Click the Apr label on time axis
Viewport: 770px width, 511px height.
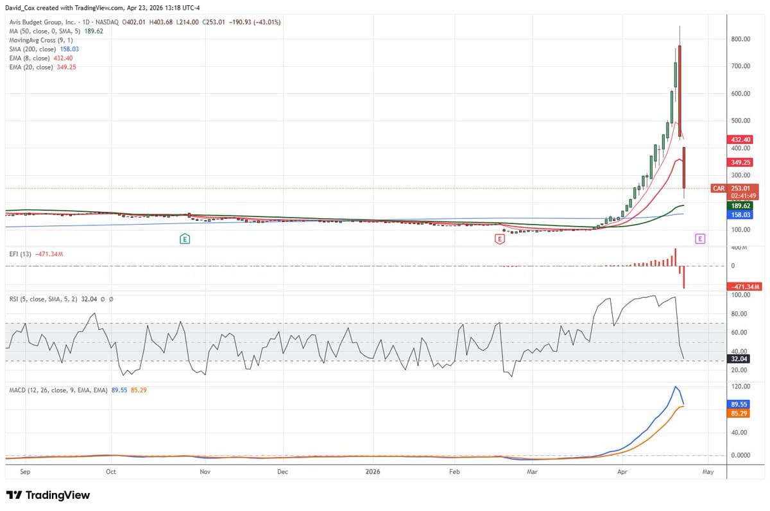pyautogui.click(x=621, y=472)
